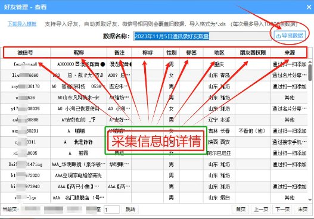Go to 下一页 next page
Viewport: 314px width, 219px height.
(x=282, y=209)
